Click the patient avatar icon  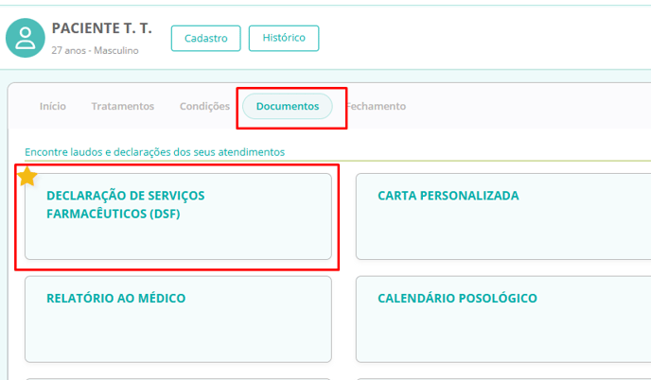[x=26, y=38]
